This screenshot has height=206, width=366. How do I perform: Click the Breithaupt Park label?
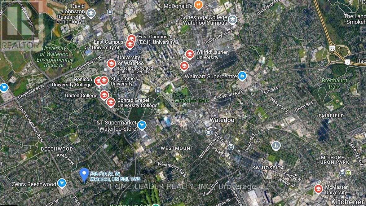pos(334,84)
